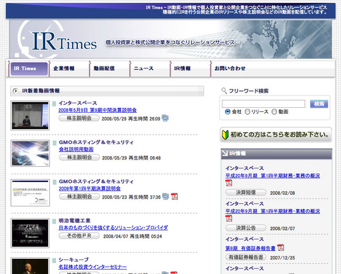The image size is (341, 274).
Task: Open link 名証株式投資ウインターセミナー
Action: pos(92,267)
